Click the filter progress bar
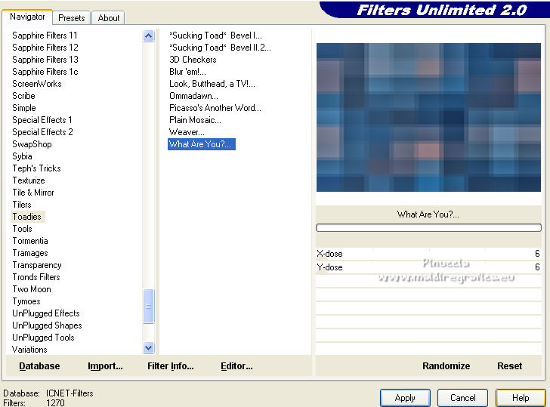Image resolution: width=550 pixels, height=407 pixels. (428, 228)
